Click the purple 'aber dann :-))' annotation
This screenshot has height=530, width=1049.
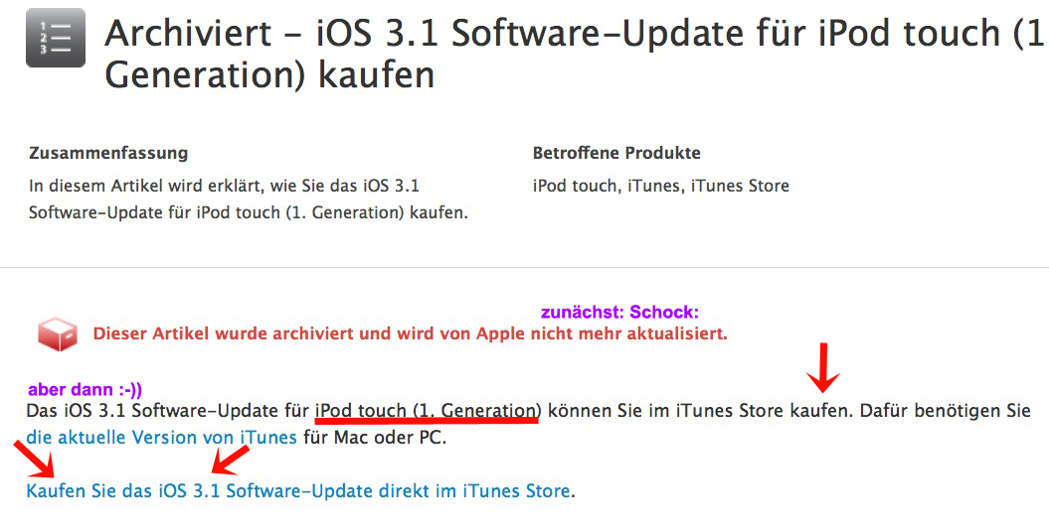tap(85, 389)
